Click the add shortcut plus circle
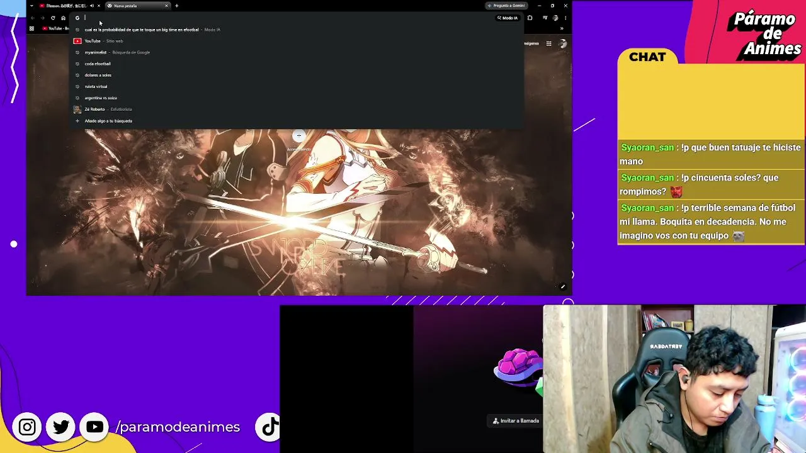This screenshot has width=806, height=453. (299, 135)
